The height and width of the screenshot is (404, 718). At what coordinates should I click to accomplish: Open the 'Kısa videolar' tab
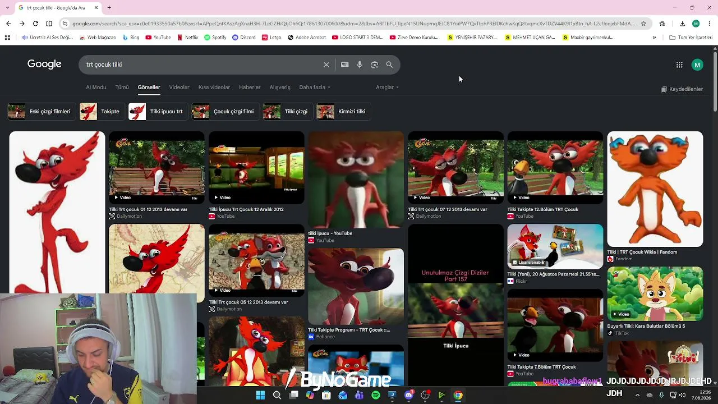click(x=214, y=88)
